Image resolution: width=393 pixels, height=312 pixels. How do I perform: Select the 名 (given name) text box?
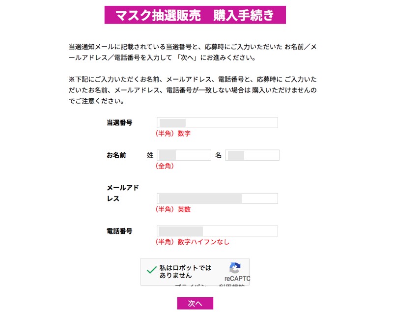click(252, 155)
